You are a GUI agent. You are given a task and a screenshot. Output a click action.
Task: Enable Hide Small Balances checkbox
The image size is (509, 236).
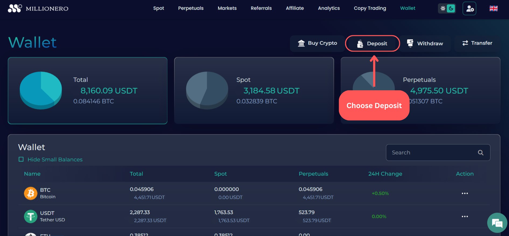tap(21, 159)
